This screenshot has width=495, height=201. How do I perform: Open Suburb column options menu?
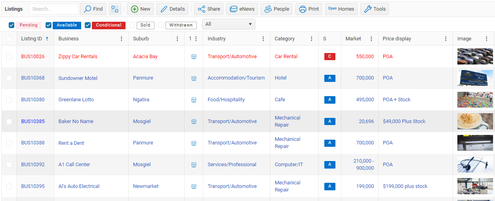[x=177, y=39]
